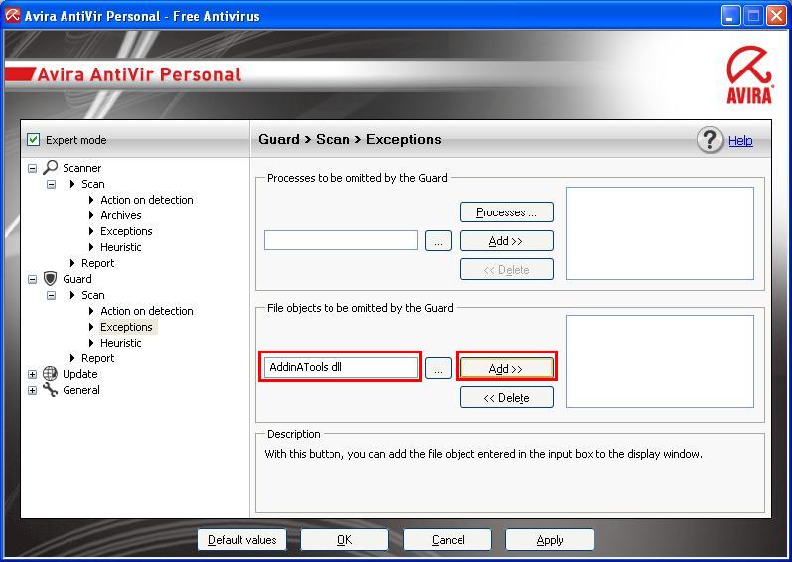This screenshot has height=562, width=792.
Task: Click the process name input field
Action: click(341, 240)
